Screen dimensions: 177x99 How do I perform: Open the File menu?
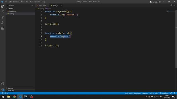click(x=6, y=2)
